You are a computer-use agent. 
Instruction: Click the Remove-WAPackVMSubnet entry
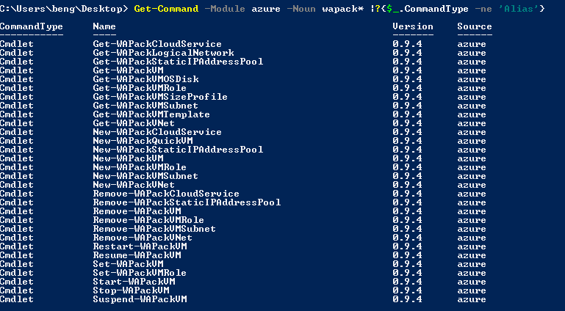click(x=154, y=229)
